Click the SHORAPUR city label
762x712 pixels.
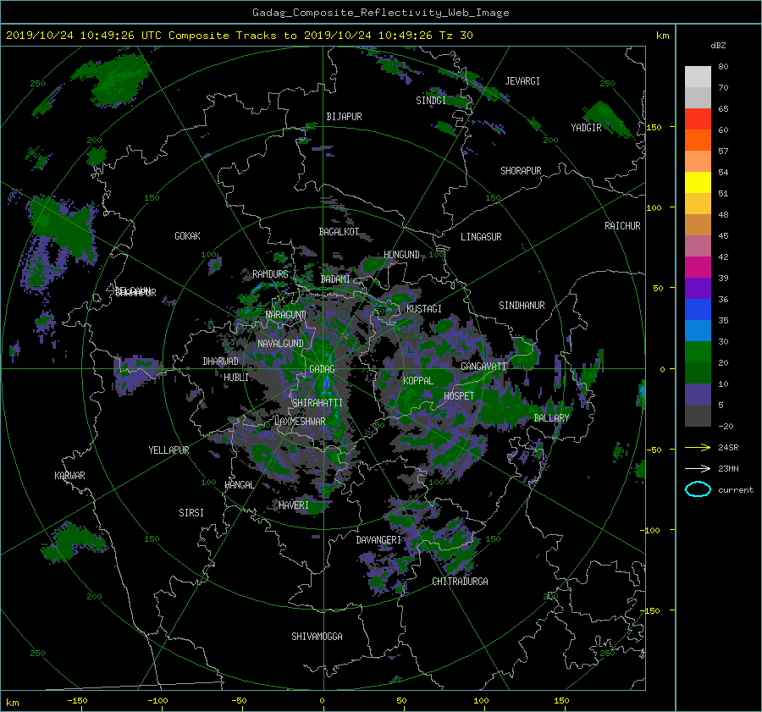pos(521,171)
